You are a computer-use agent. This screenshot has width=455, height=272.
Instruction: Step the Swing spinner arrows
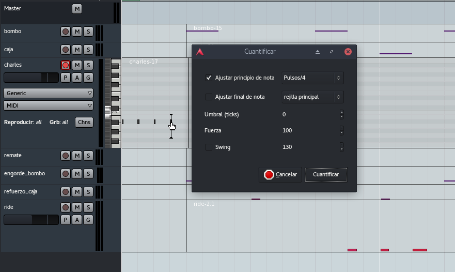pyautogui.click(x=341, y=147)
